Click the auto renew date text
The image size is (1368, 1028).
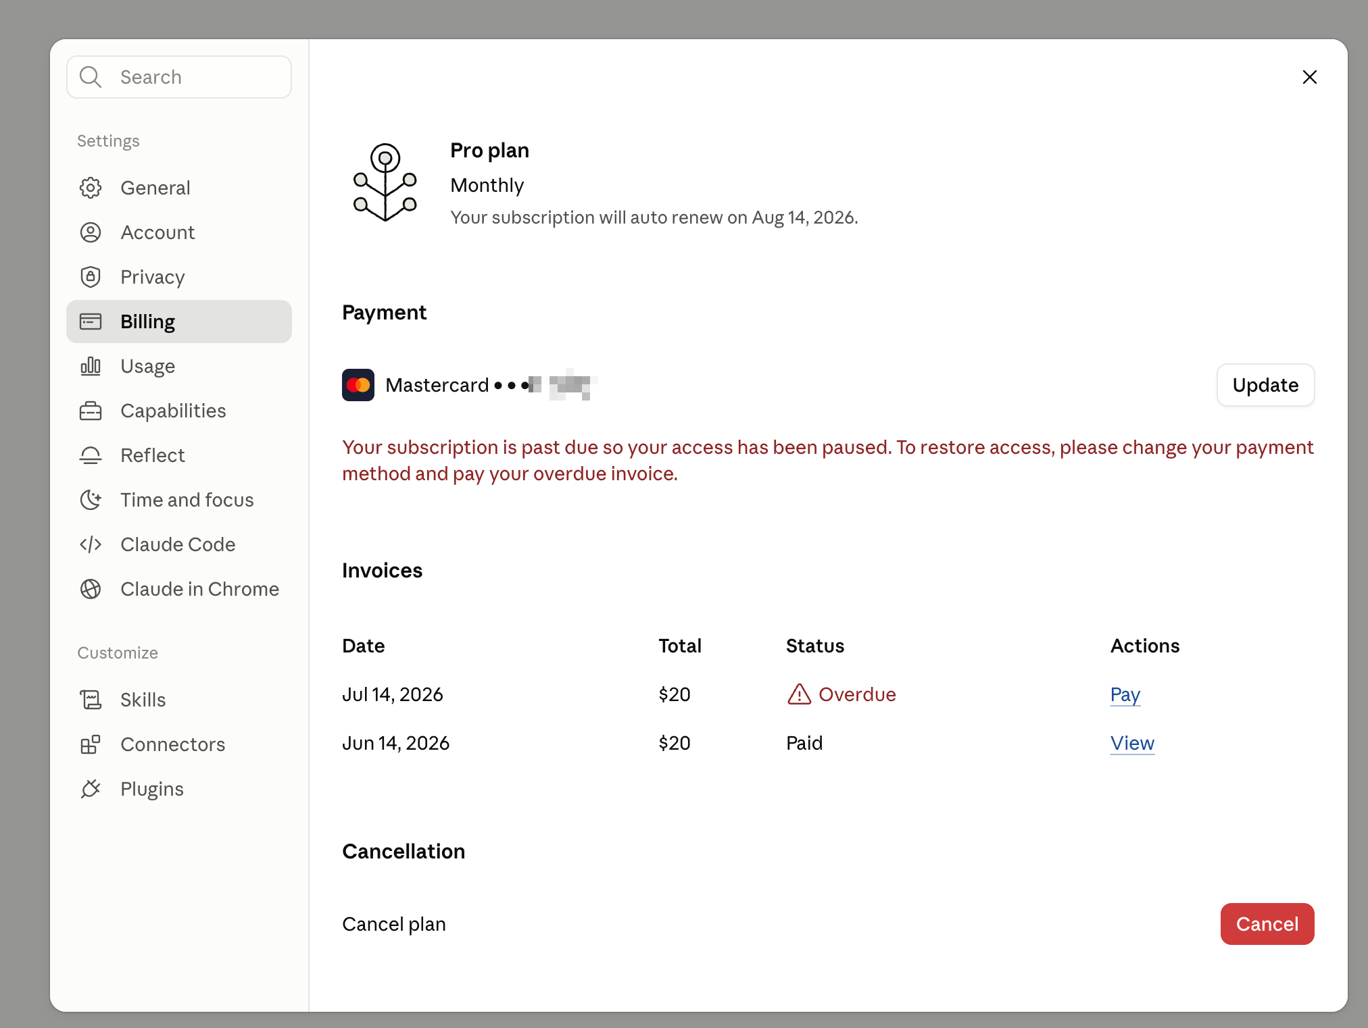[x=654, y=217]
